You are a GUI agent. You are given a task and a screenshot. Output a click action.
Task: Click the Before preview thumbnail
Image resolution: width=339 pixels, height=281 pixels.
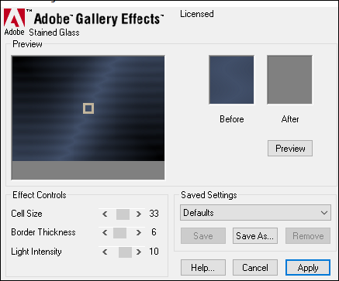point(231,80)
